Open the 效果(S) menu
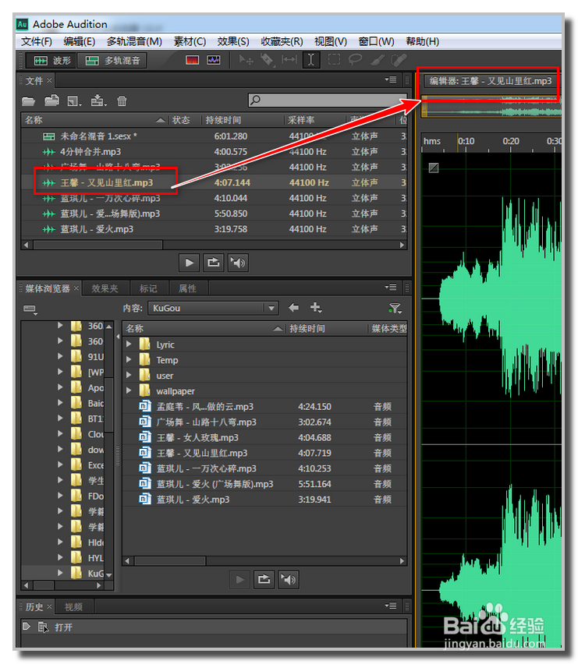 coord(233,41)
